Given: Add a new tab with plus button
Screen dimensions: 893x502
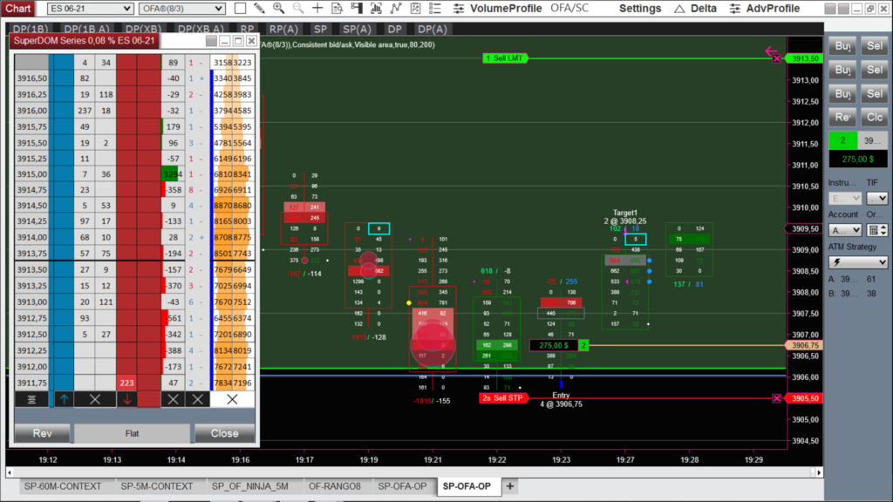Looking at the screenshot, I should pyautogui.click(x=509, y=486).
